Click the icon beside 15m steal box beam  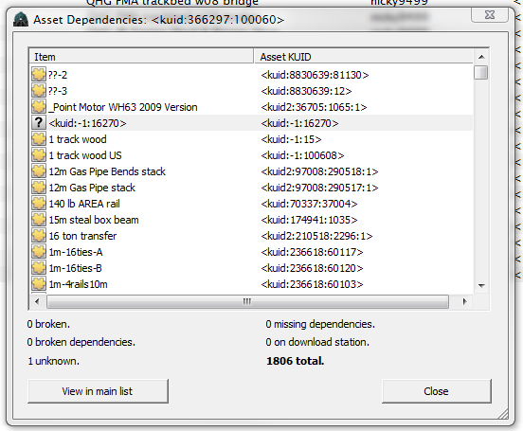[x=38, y=219]
